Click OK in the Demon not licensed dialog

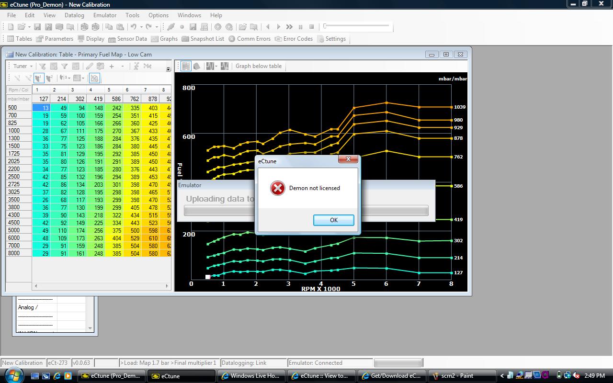click(334, 220)
